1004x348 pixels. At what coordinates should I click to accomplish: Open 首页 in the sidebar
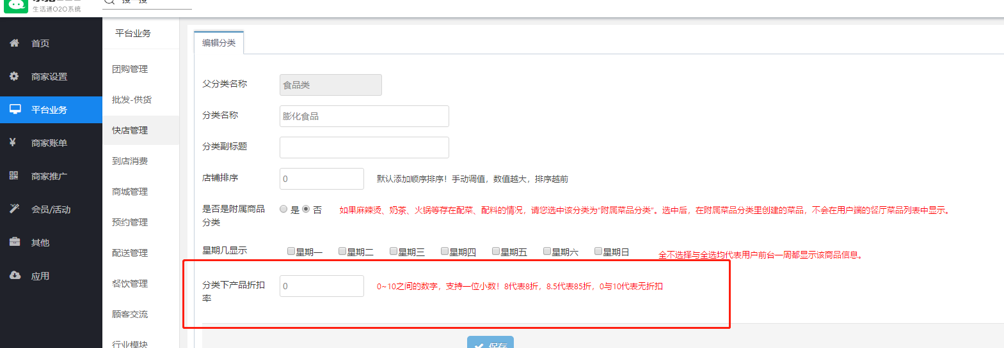[x=51, y=43]
